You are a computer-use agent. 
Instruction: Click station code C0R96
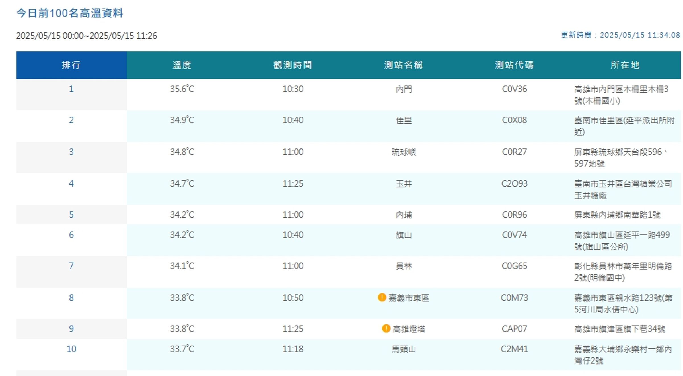[514, 215]
